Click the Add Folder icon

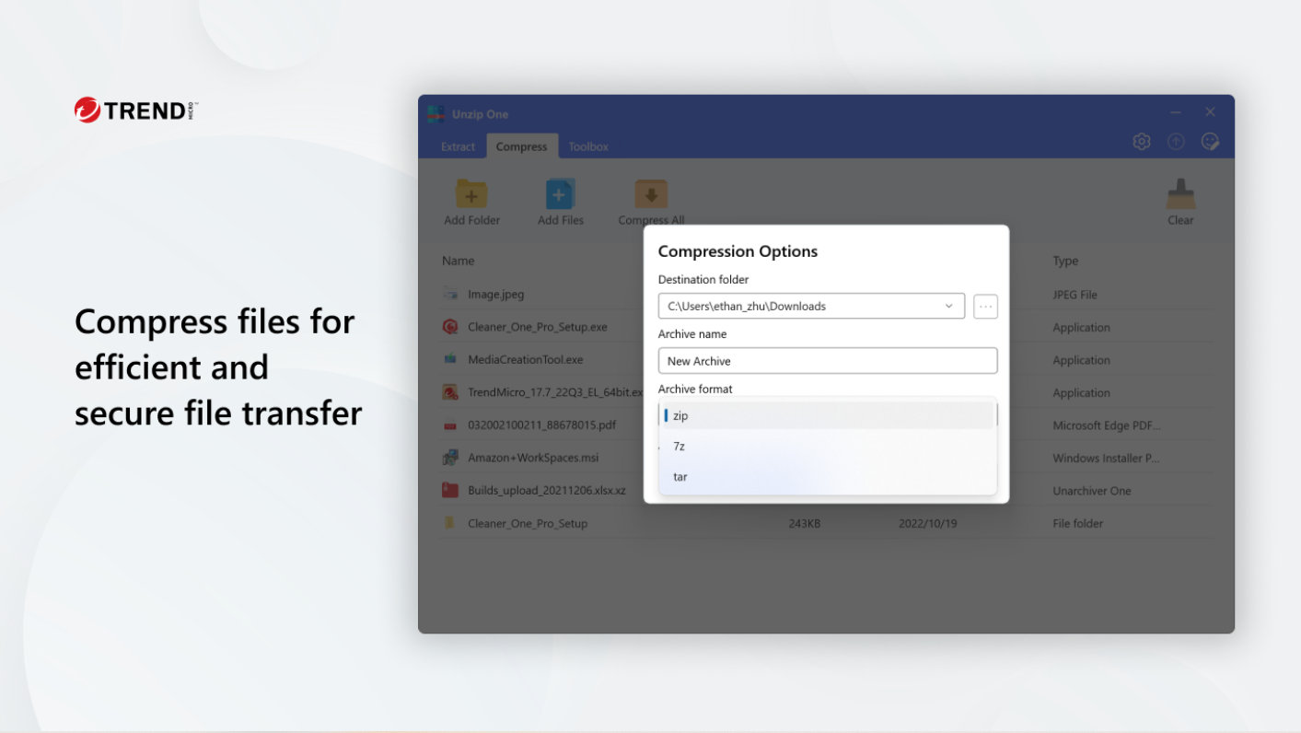click(x=471, y=194)
